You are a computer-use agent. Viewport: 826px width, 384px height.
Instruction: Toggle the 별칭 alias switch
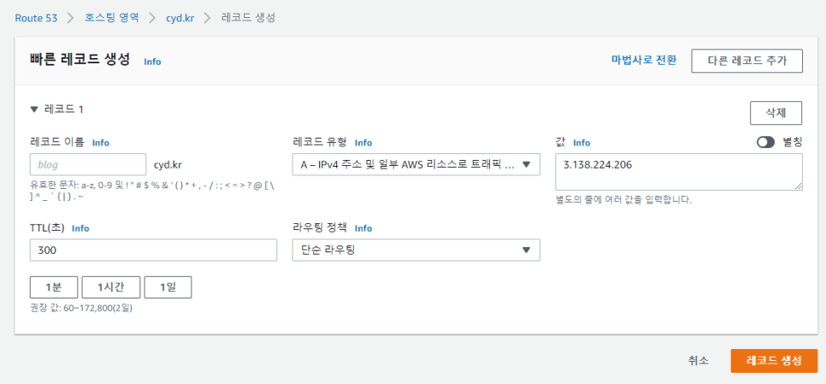[766, 143]
